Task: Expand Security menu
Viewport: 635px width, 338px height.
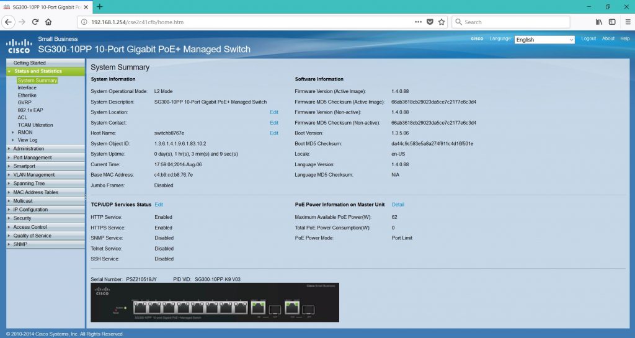Action: coord(45,218)
